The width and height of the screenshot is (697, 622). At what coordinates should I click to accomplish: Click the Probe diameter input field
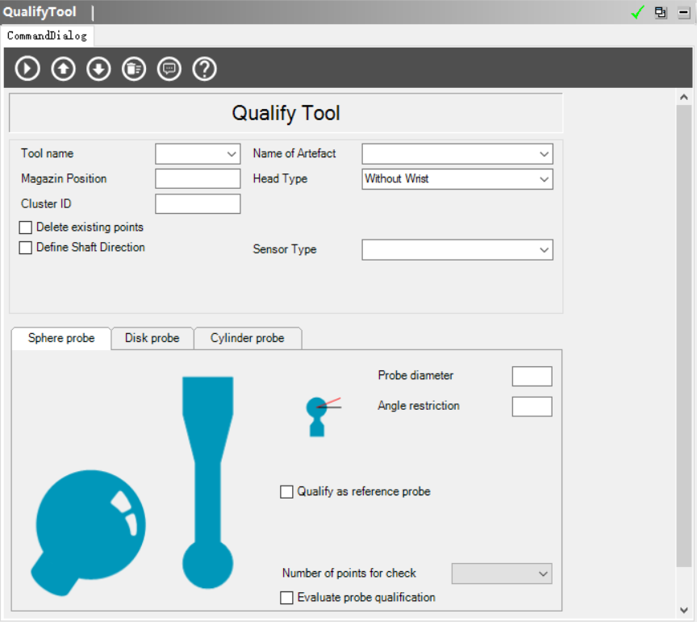[532, 376]
